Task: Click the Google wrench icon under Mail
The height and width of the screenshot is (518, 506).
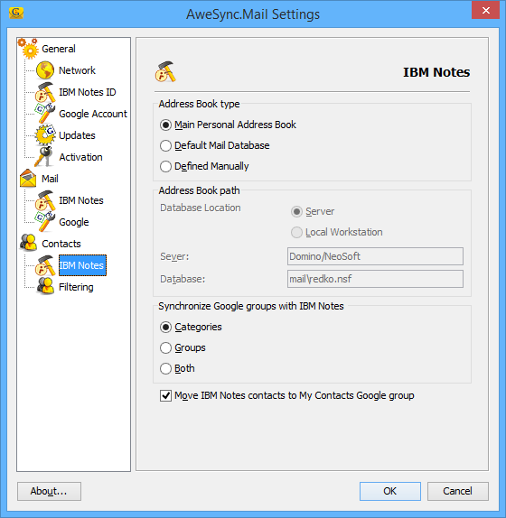Action: (45, 222)
